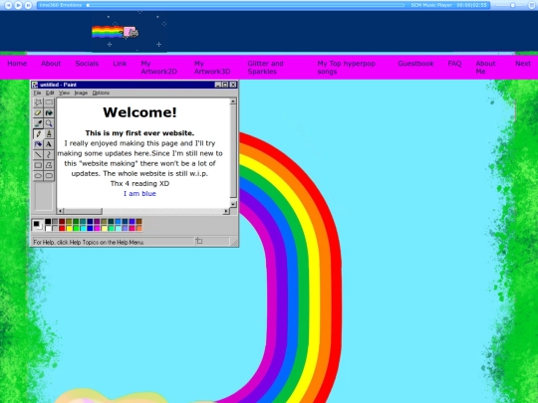
Task: Choose the Curve tool in Paint
Action: pyautogui.click(x=49, y=155)
